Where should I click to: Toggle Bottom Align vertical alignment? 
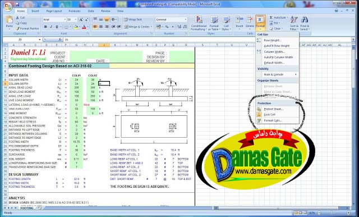tap(107, 20)
